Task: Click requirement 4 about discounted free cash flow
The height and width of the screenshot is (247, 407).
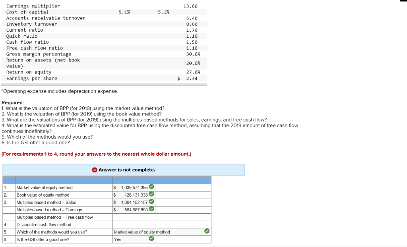Action: pos(150,128)
